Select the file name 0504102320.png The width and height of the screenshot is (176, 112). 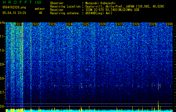[x=14, y=7]
